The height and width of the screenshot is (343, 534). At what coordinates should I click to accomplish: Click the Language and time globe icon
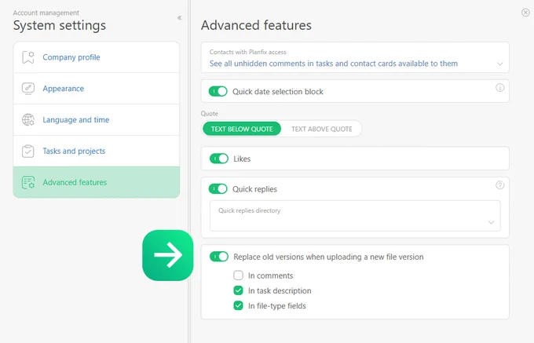28,120
